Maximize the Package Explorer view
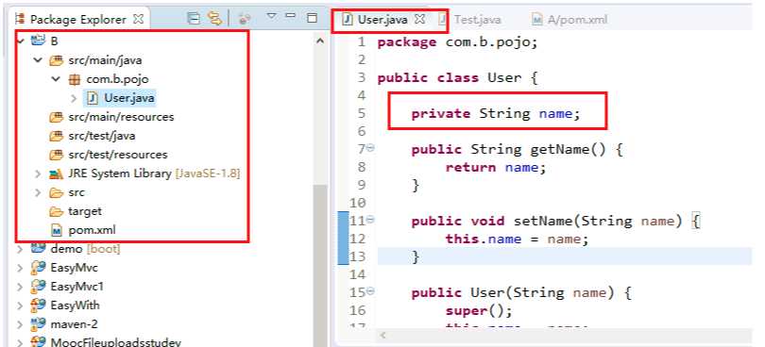Viewport: 765px width, 347px height. coord(312,18)
